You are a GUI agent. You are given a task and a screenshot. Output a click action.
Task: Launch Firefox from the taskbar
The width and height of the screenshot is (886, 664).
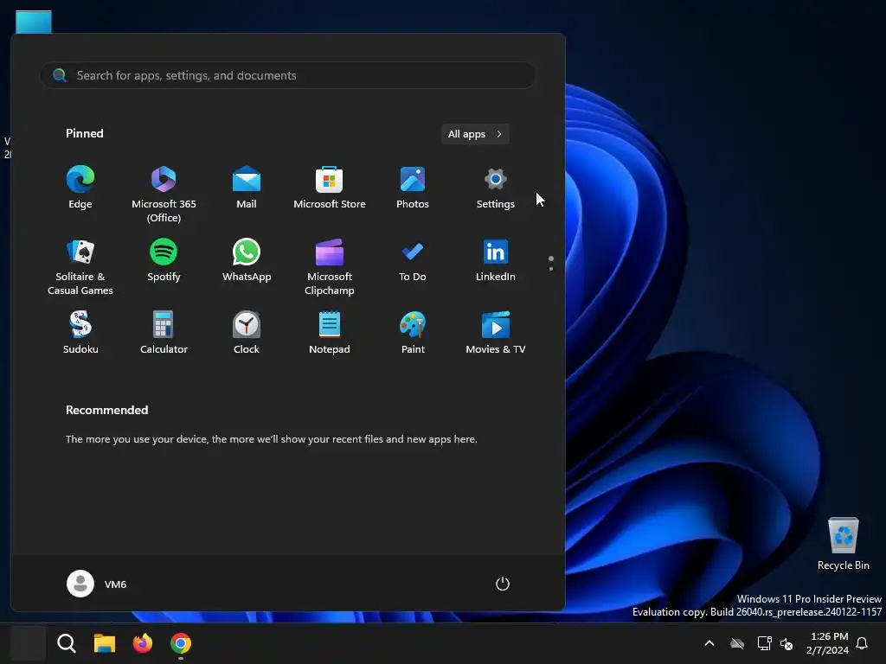click(x=143, y=643)
